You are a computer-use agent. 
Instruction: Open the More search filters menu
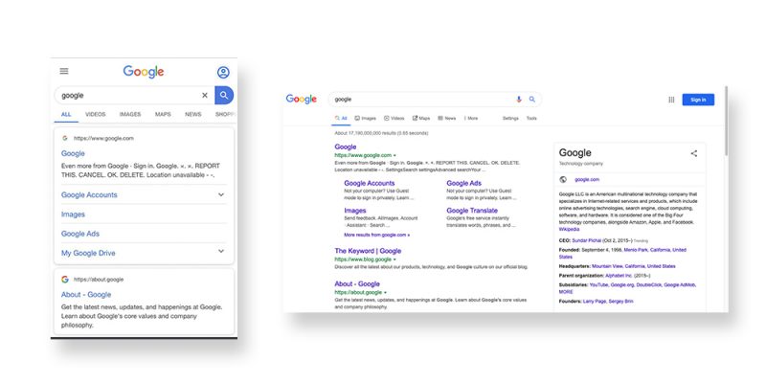tap(470, 118)
